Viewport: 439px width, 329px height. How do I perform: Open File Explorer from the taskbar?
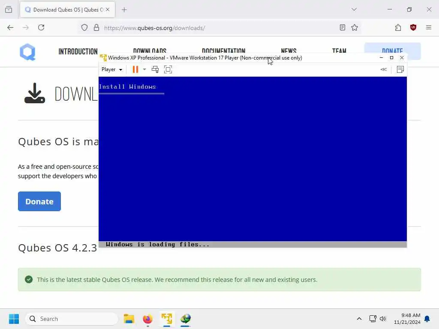click(129, 319)
